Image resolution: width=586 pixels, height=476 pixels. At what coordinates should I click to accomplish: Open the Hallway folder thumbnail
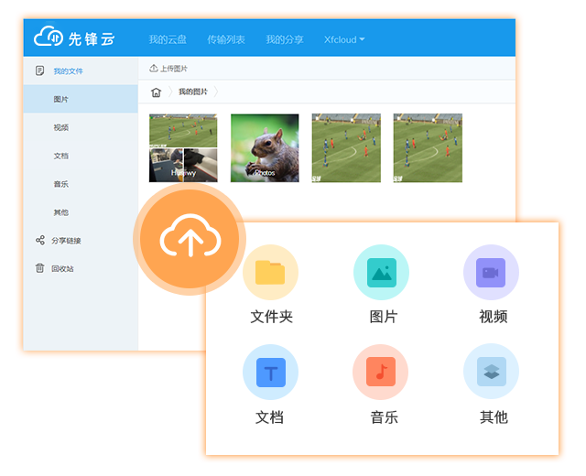tap(183, 147)
